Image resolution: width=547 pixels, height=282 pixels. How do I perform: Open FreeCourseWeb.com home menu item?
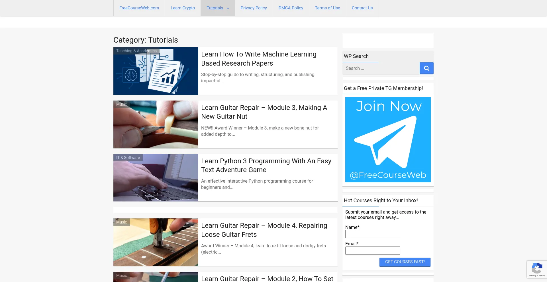(x=139, y=8)
